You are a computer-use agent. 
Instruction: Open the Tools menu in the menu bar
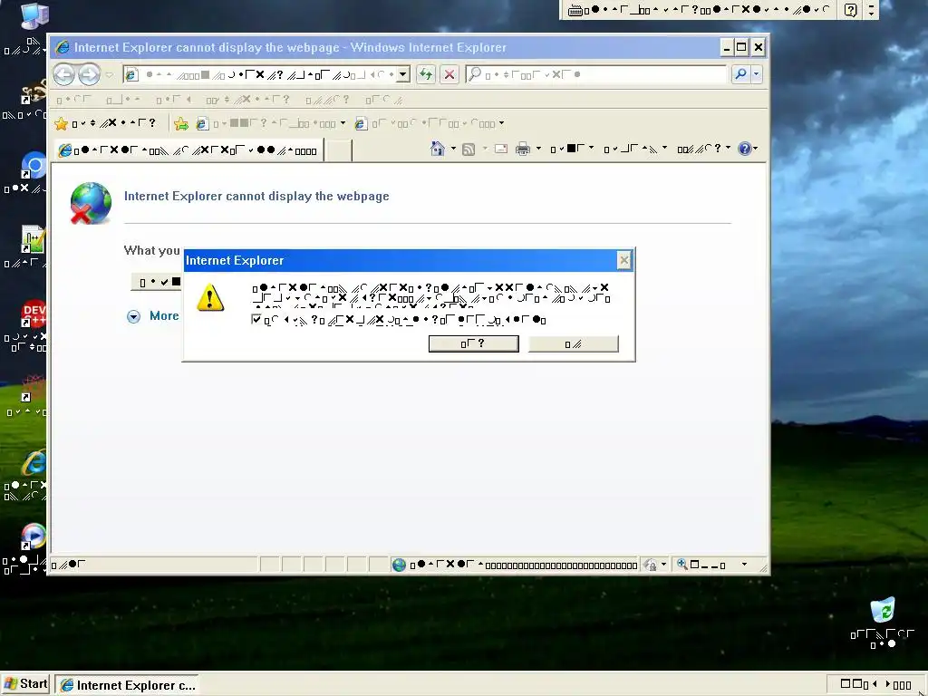(327, 100)
